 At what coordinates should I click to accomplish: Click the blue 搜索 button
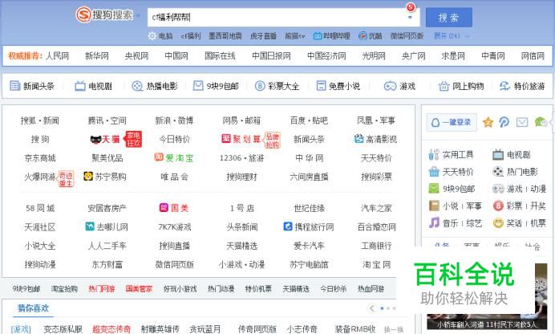(449, 17)
